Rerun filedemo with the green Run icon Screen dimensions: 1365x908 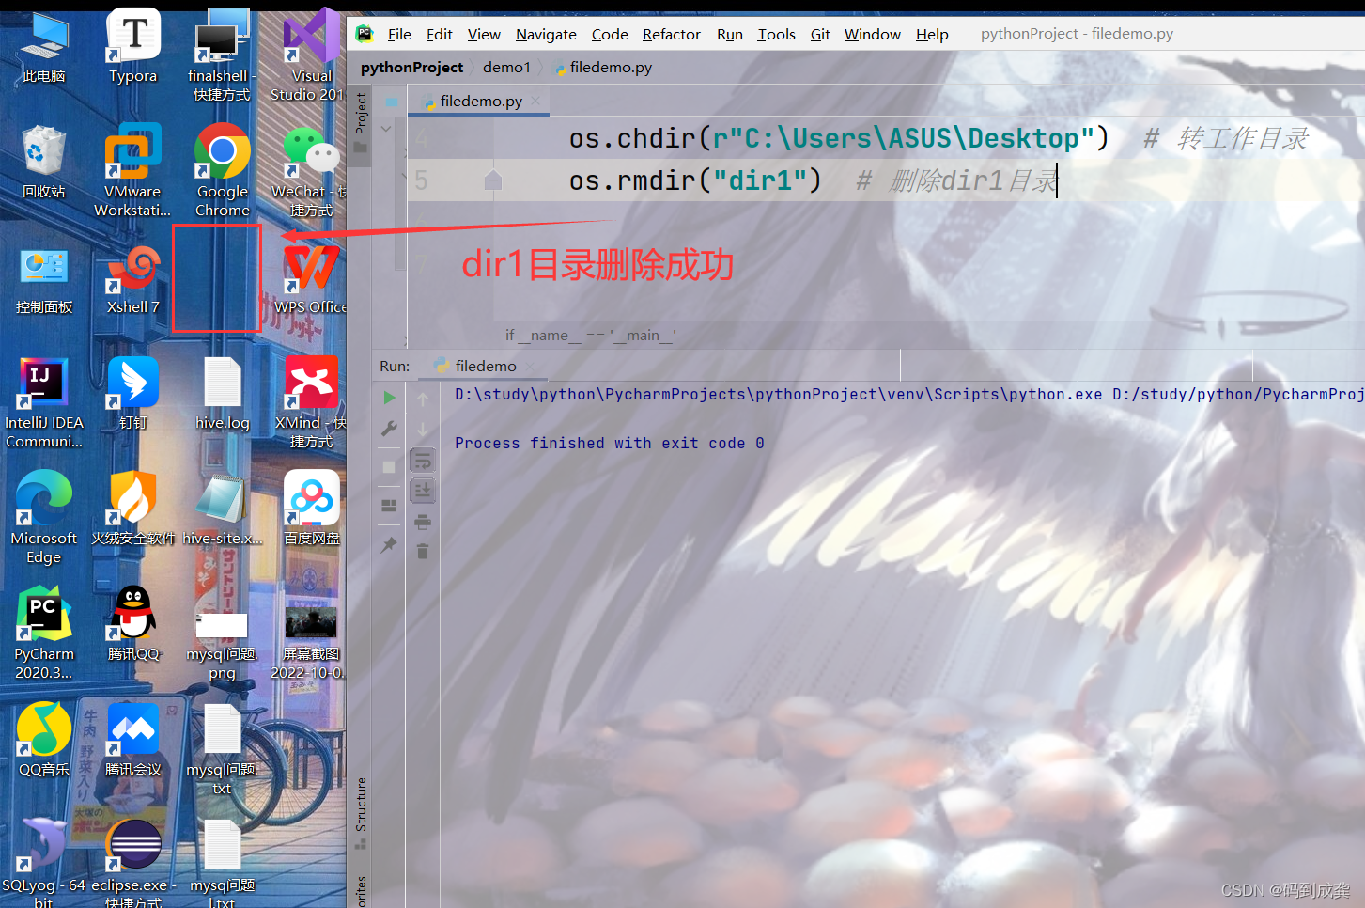click(389, 398)
